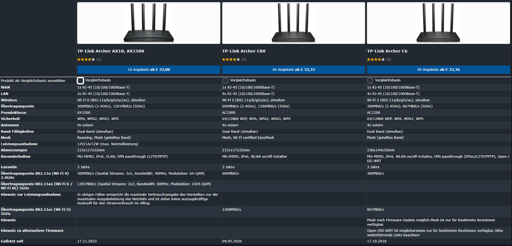Select the Übertragungsrate row label
Viewport: 512px width, 246px height.
[x=18, y=106]
